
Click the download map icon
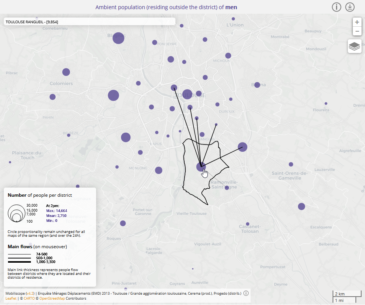350,7
